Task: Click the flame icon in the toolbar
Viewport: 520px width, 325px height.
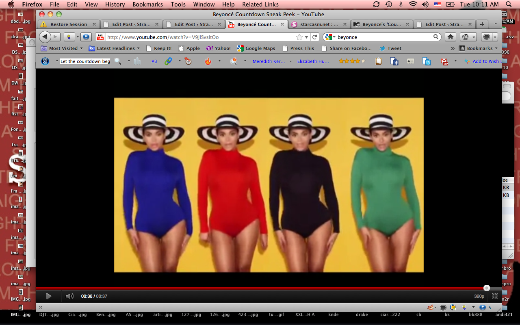Action: coord(208,61)
